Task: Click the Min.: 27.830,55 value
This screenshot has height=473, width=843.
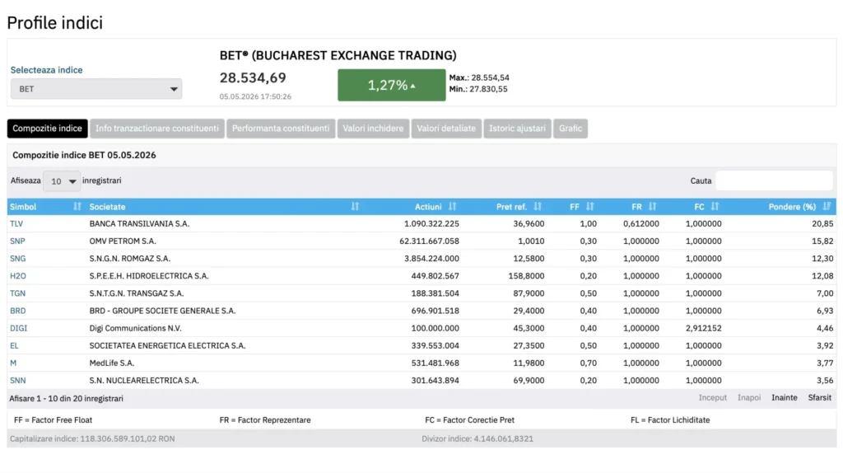Action: click(478, 89)
